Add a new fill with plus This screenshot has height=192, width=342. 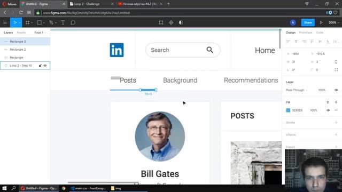pyautogui.click(x=336, y=102)
